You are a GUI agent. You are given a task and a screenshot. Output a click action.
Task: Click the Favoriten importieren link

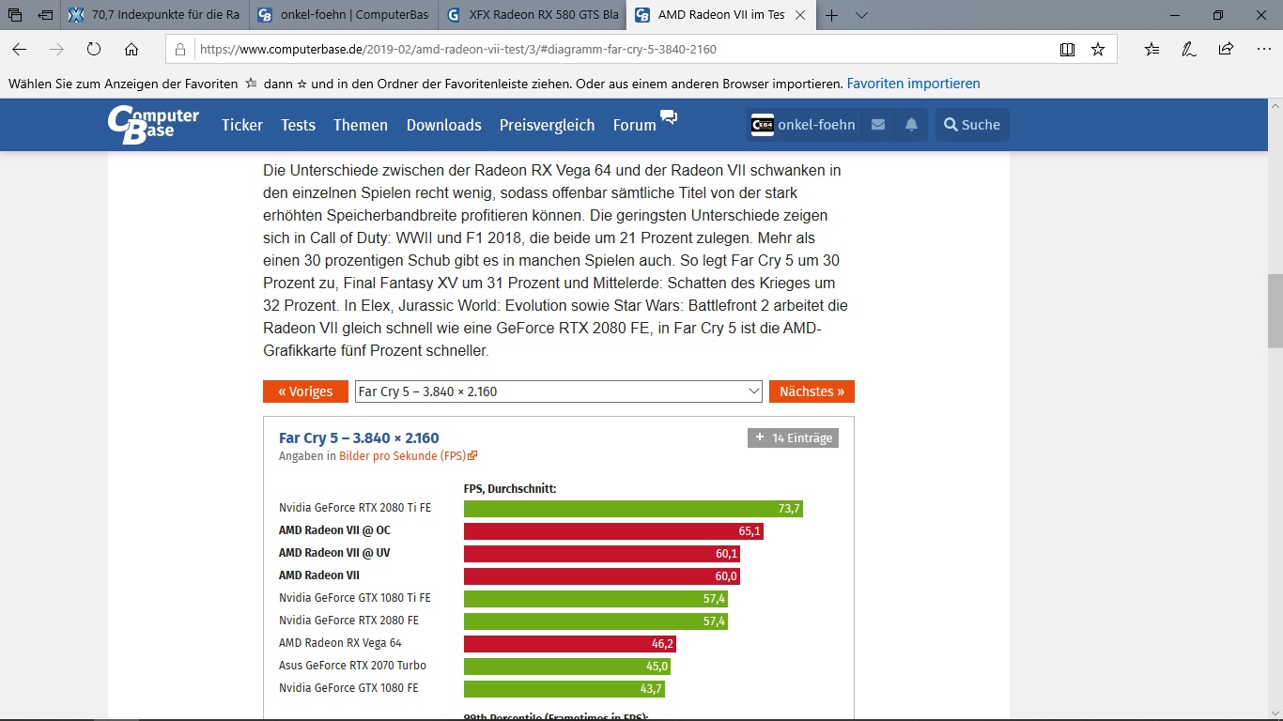[x=914, y=84]
